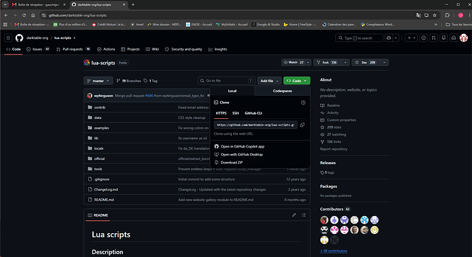
Task: Copy the HTTPS clone URL to clipboard
Action: click(x=302, y=125)
